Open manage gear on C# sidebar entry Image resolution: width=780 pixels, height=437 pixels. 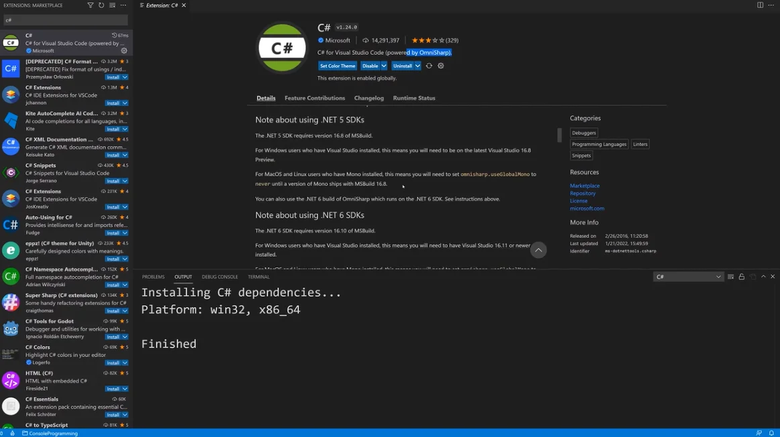pos(124,51)
